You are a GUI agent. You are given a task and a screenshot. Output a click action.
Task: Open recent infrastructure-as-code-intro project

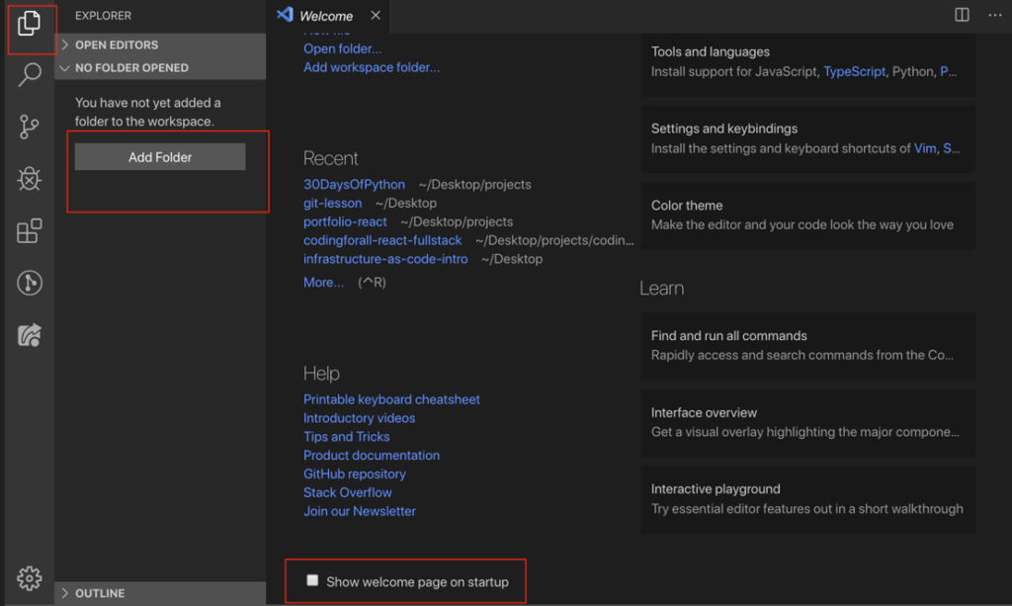(x=386, y=259)
